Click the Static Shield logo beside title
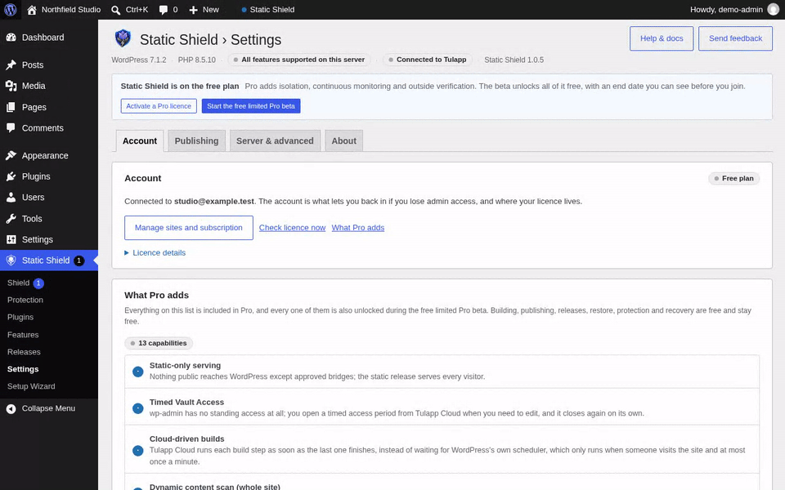Image resolution: width=785 pixels, height=490 pixels. [x=123, y=38]
